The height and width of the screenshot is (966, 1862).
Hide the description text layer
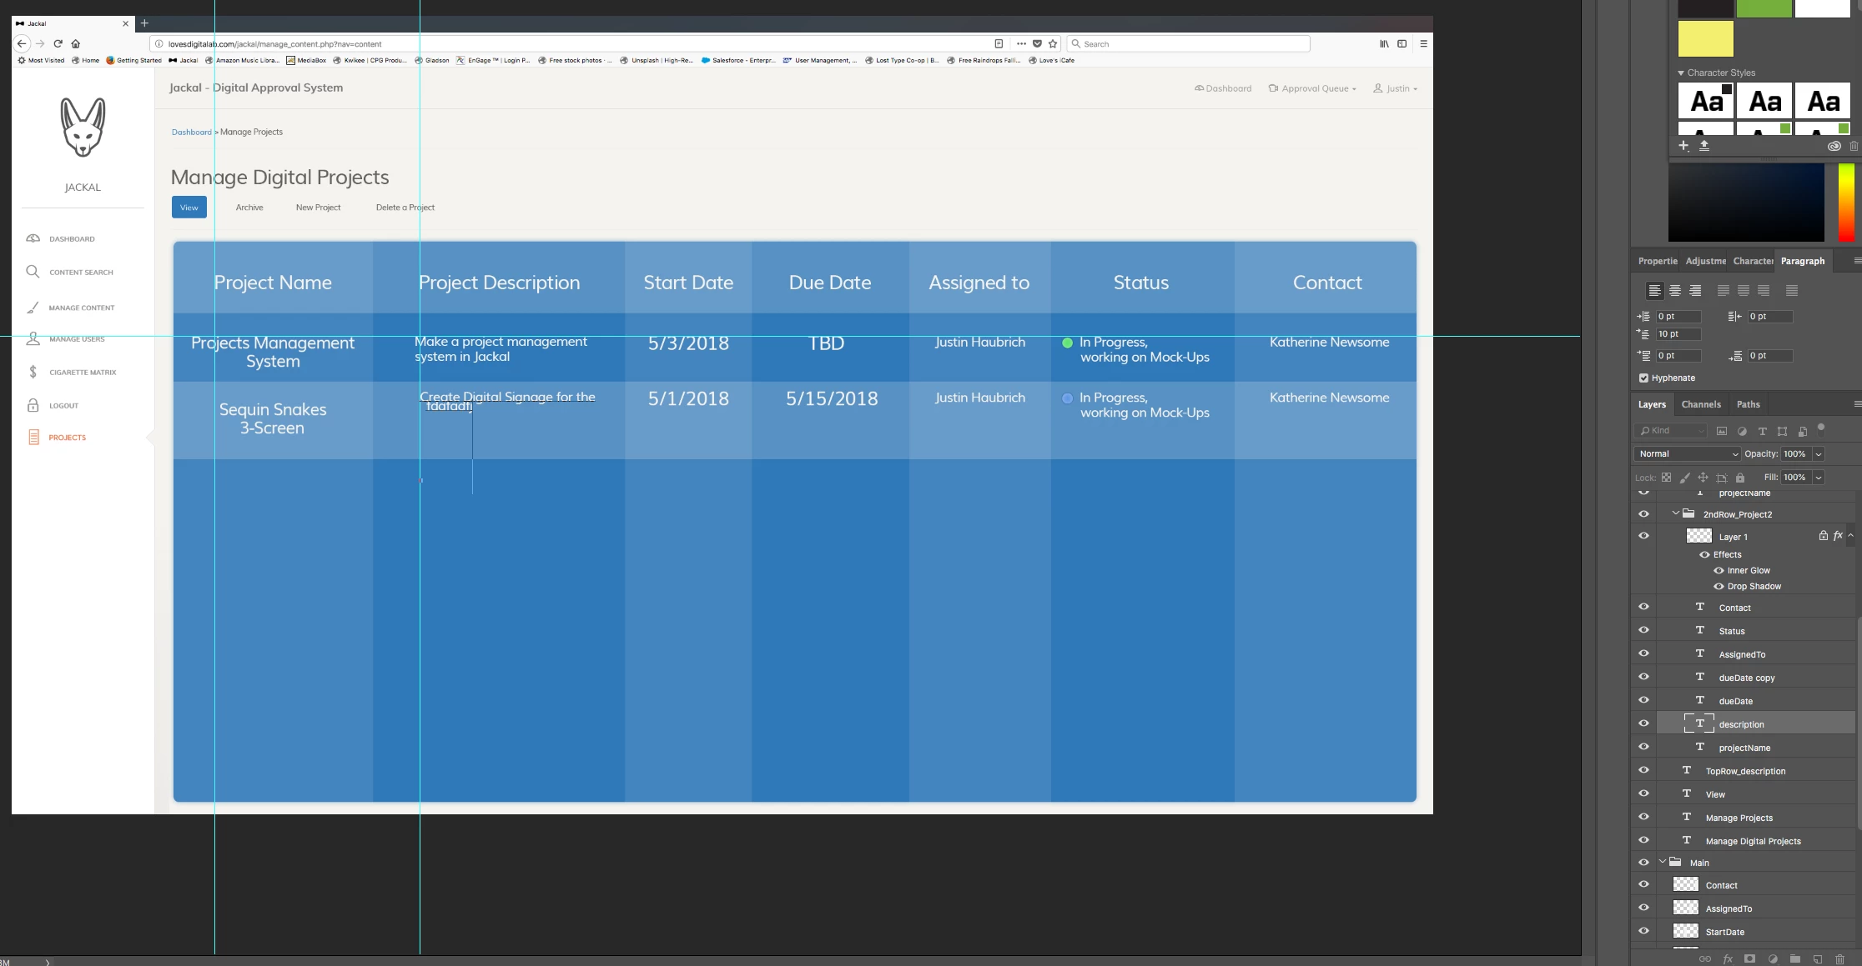pyautogui.click(x=1643, y=723)
